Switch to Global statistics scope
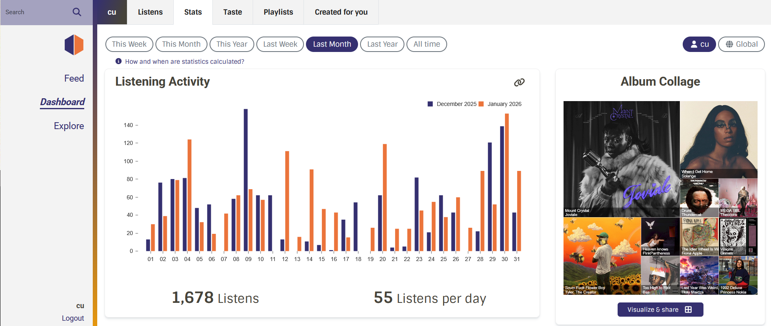Image resolution: width=771 pixels, height=326 pixels. (x=741, y=44)
